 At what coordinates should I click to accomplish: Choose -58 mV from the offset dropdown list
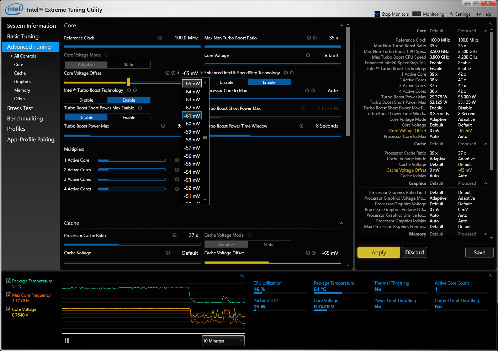click(192, 140)
